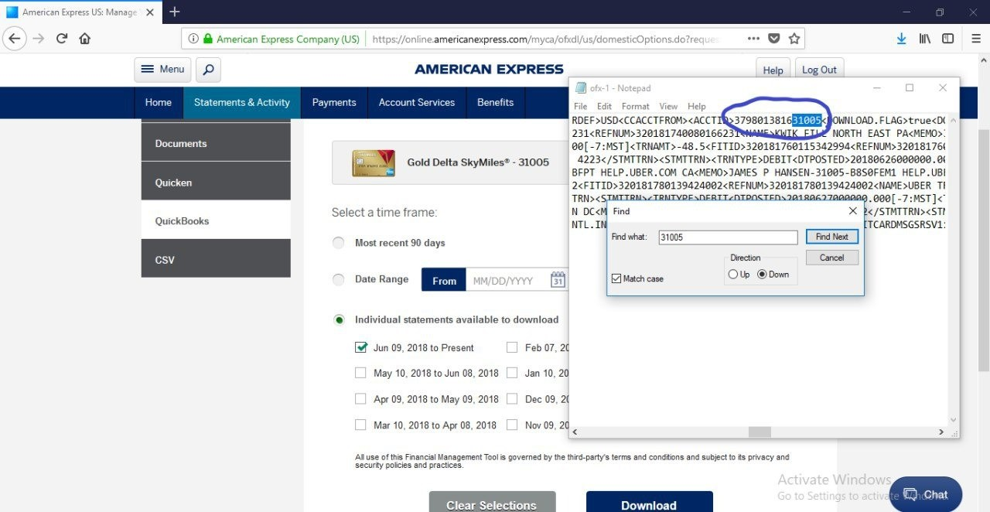Open new tab with plus icon

click(175, 12)
